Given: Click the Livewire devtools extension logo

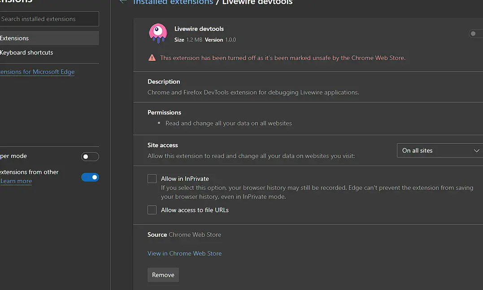Looking at the screenshot, I should pyautogui.click(x=158, y=33).
